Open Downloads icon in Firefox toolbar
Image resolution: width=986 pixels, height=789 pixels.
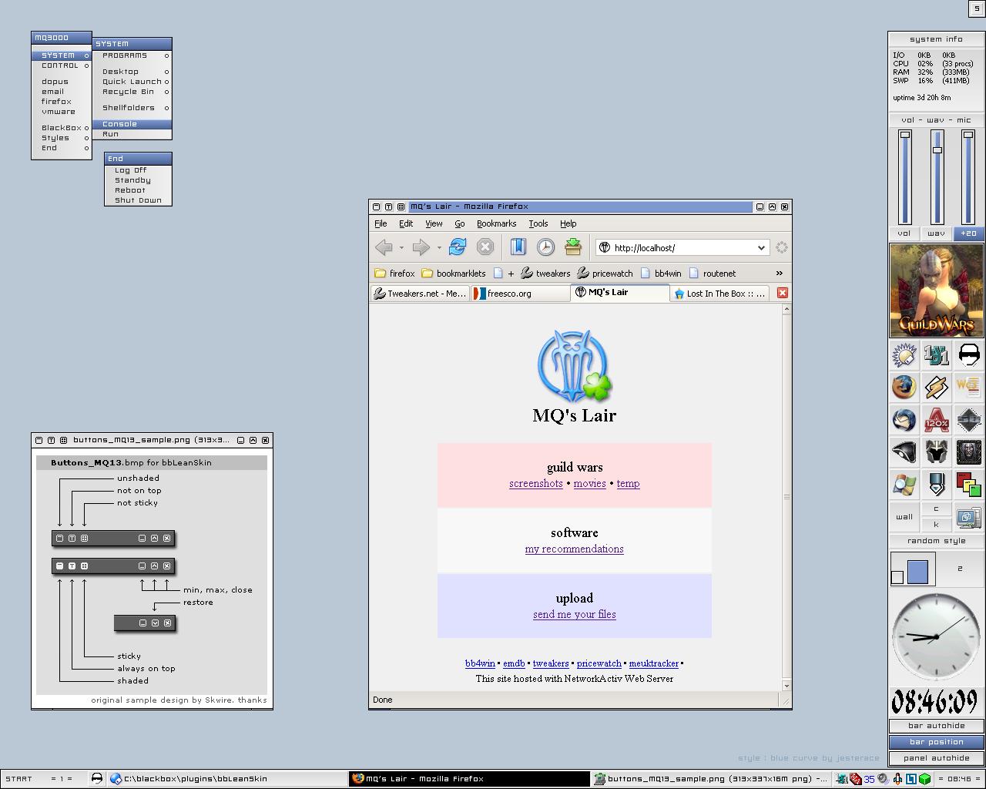pyautogui.click(x=573, y=247)
